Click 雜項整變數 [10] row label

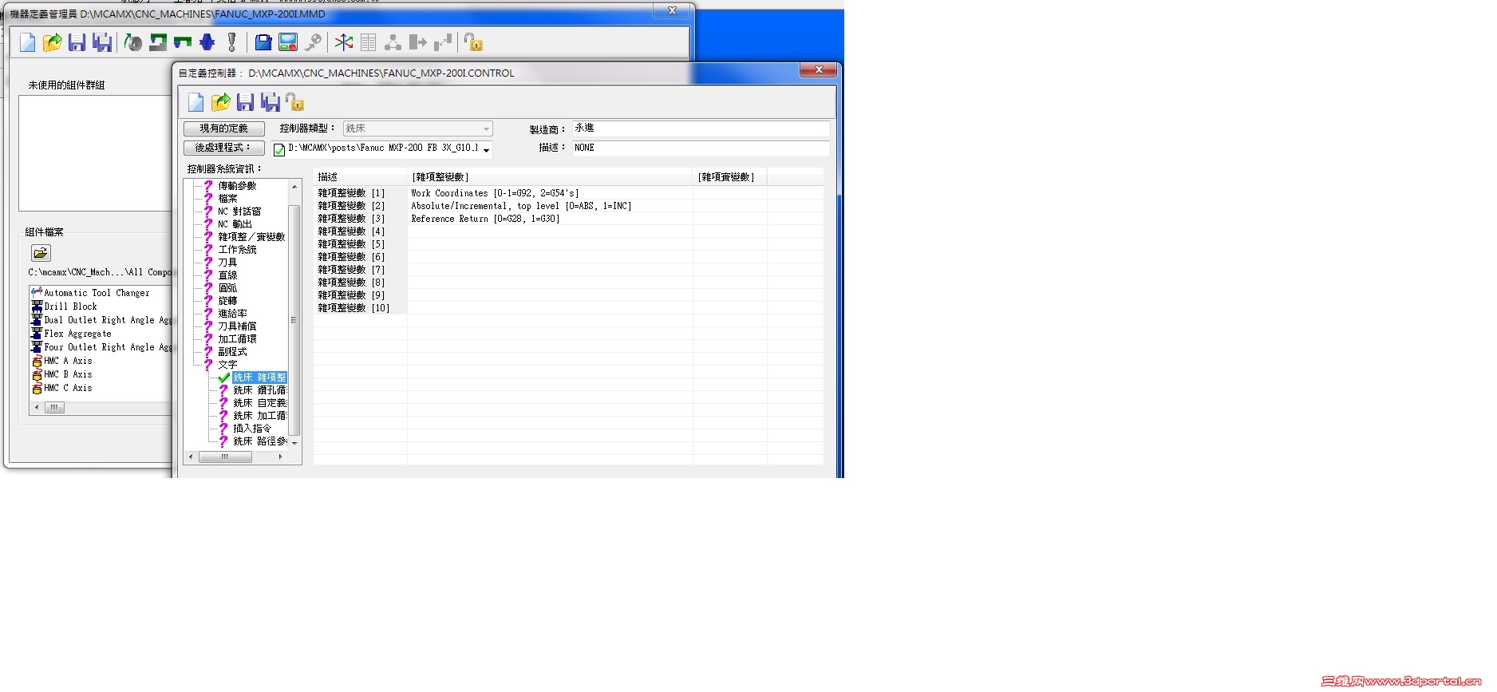pos(354,308)
